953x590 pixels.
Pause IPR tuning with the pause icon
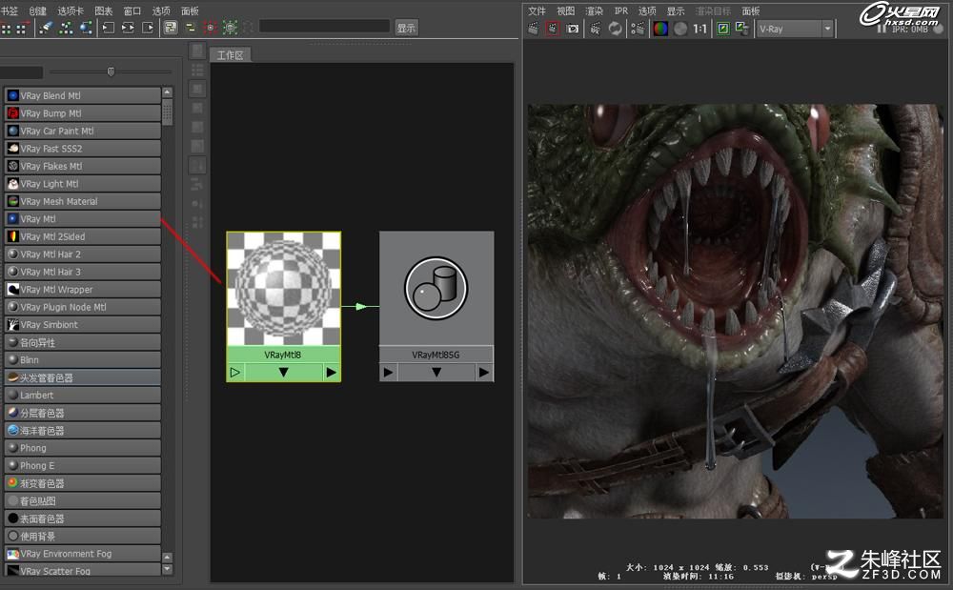tap(882, 29)
